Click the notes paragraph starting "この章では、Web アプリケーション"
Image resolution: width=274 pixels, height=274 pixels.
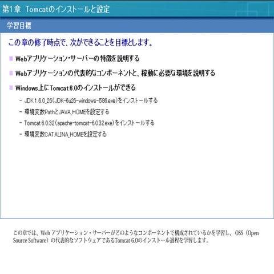tap(136, 236)
